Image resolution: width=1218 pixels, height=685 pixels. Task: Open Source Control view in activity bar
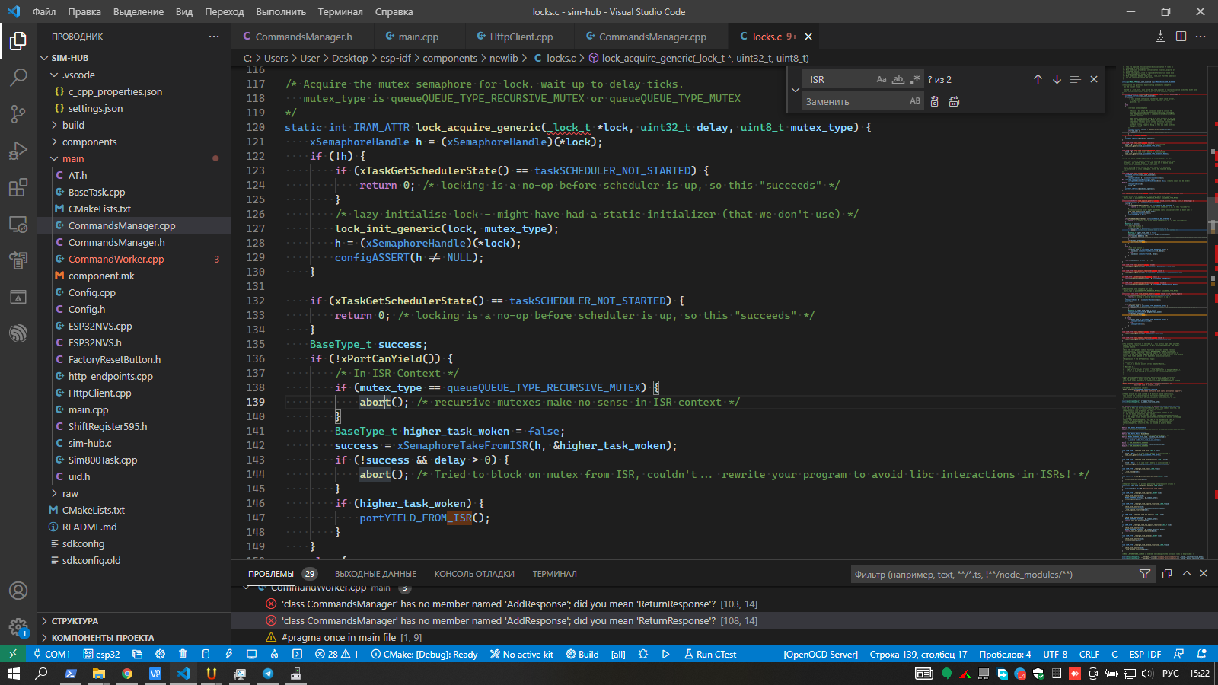pyautogui.click(x=18, y=113)
